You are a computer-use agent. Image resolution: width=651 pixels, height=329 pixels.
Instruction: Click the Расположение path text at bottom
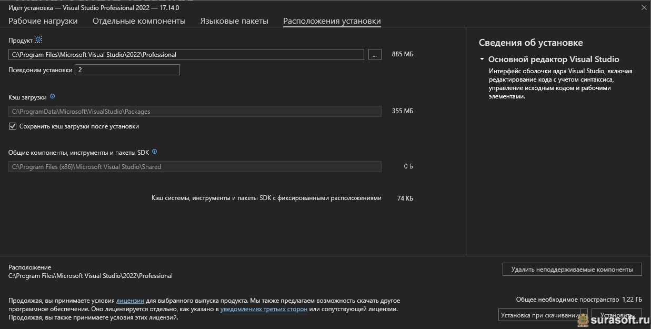tap(91, 276)
